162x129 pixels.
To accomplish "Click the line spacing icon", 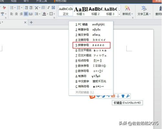I will click(36, 14).
